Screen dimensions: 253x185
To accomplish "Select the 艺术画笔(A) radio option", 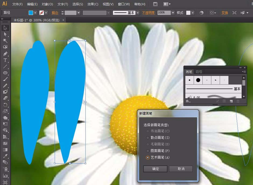I will point(147,157).
